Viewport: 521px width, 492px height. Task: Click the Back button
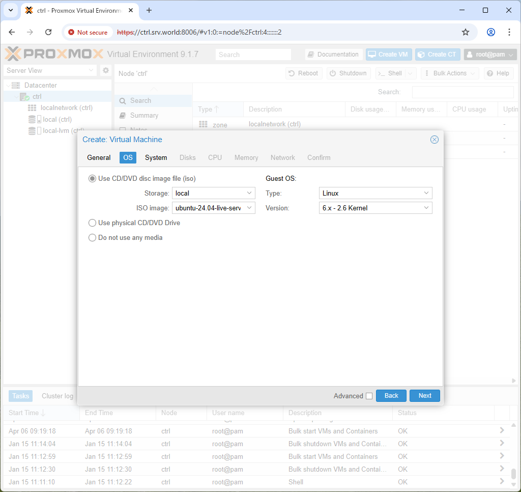coord(391,396)
